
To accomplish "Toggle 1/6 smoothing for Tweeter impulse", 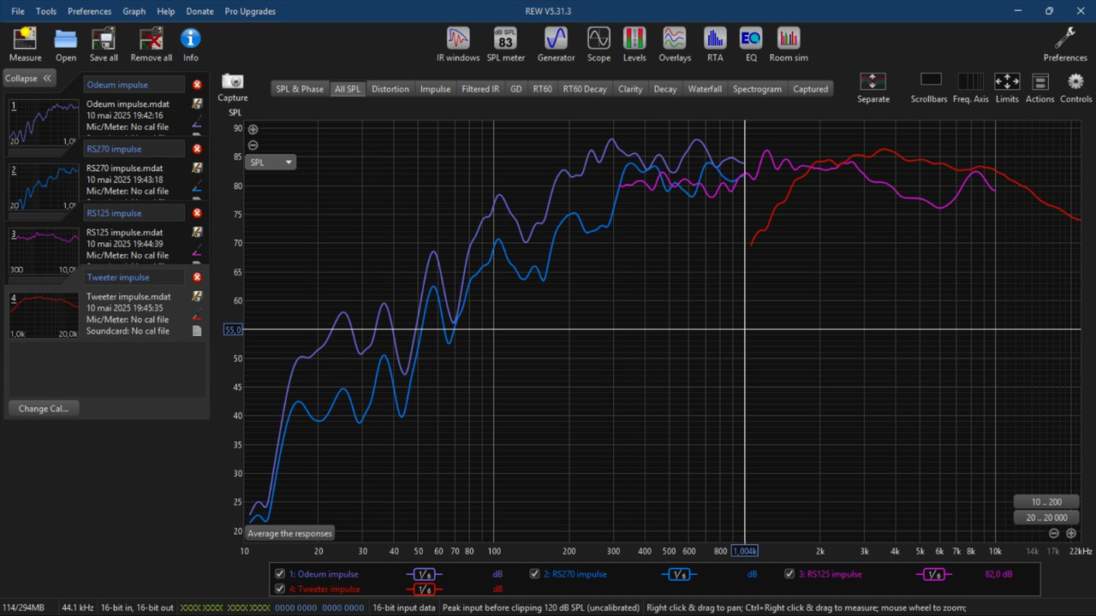I will click(x=425, y=589).
